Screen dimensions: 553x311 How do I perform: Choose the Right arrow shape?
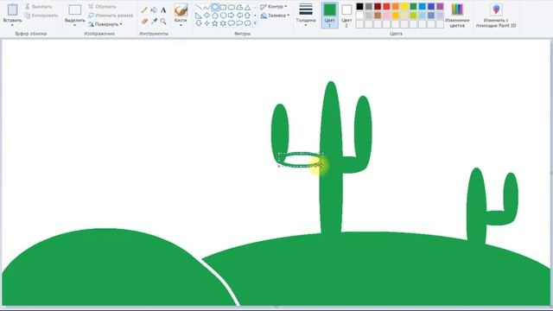click(x=231, y=16)
